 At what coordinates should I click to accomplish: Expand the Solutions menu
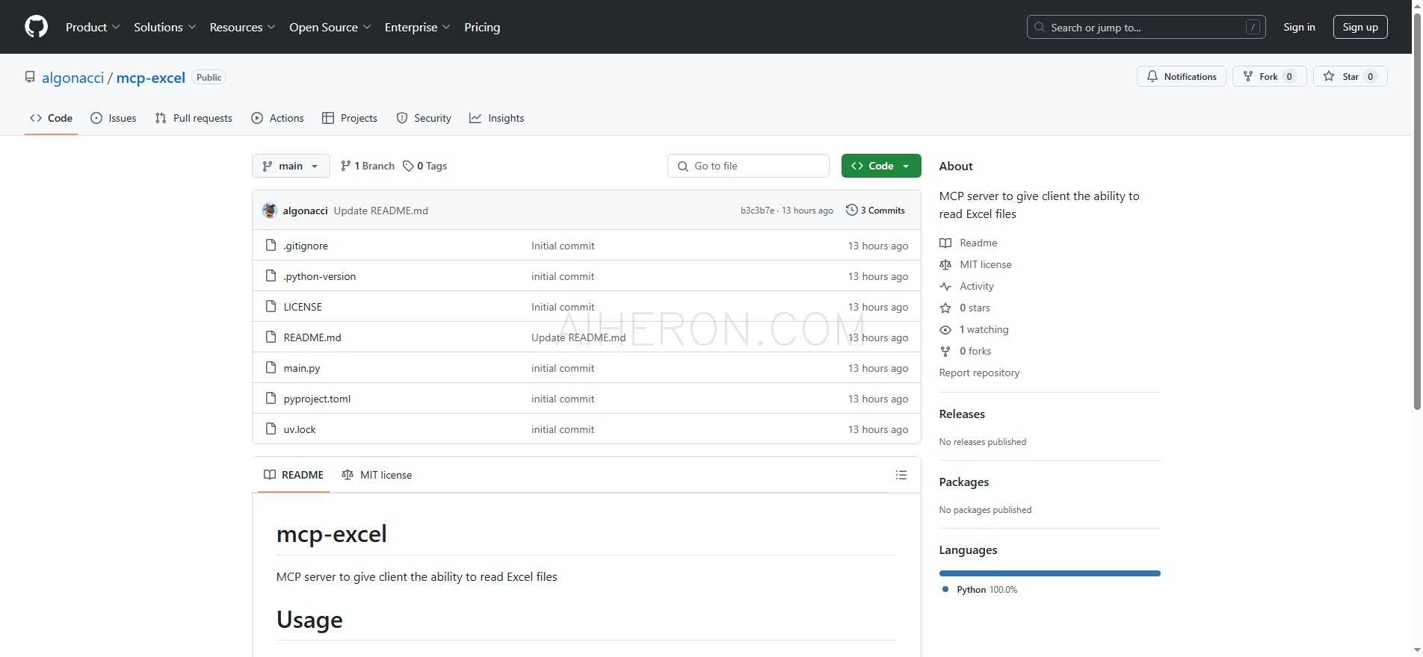coord(164,27)
